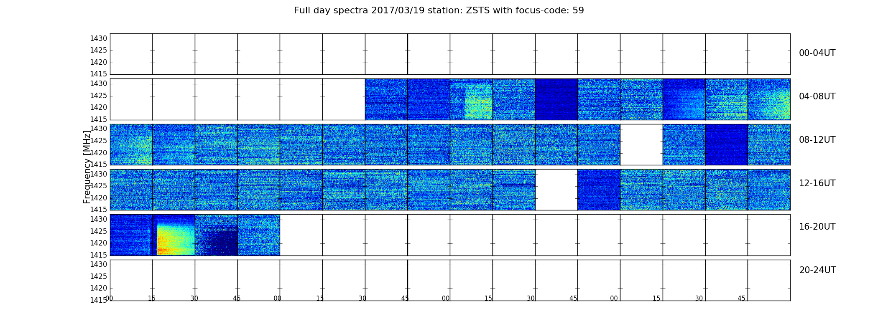Click the 1430 tick label of the 12-16UT row

[x=99, y=174]
